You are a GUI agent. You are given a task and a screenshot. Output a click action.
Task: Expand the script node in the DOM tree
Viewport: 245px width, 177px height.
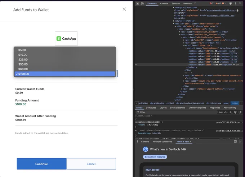click(x=173, y=8)
